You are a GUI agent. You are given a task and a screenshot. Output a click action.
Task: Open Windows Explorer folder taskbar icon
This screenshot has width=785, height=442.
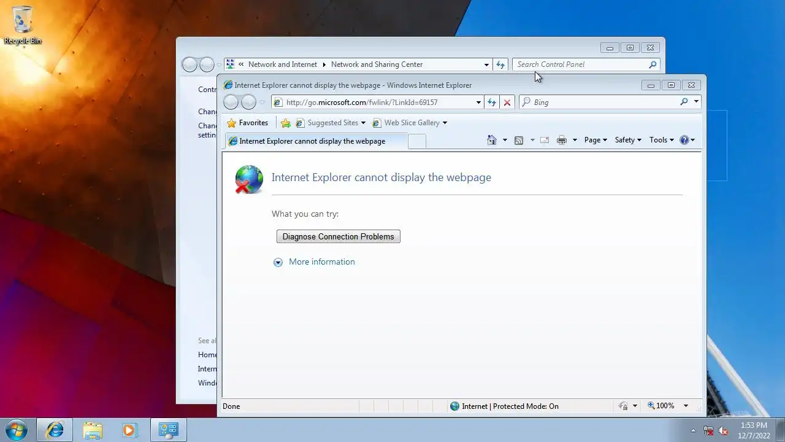pyautogui.click(x=93, y=430)
